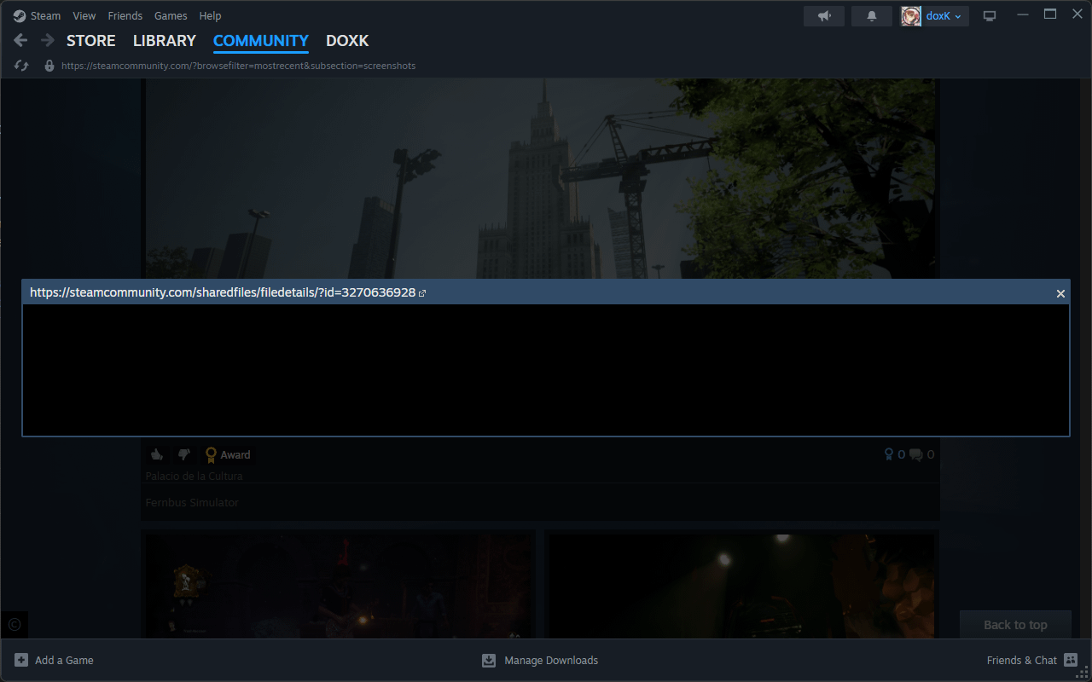Click the forward navigation arrow
The width and height of the screenshot is (1092, 682).
[47, 40]
